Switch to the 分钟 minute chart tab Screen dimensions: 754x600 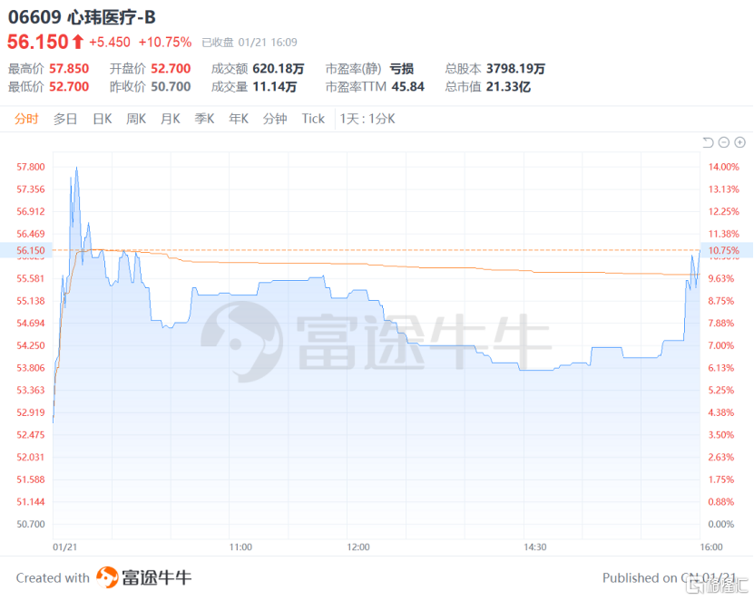pyautogui.click(x=275, y=119)
